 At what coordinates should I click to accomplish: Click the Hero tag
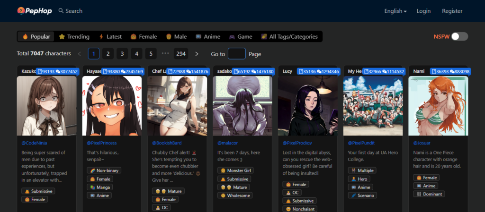tap(359, 179)
